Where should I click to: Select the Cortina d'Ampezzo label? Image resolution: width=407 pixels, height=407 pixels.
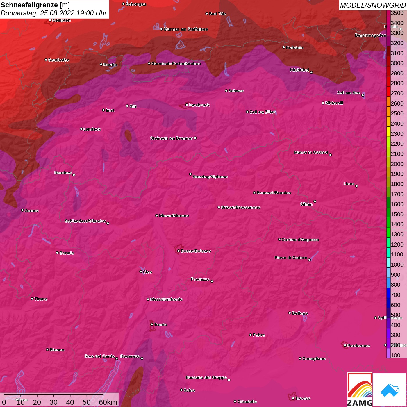(300, 240)
